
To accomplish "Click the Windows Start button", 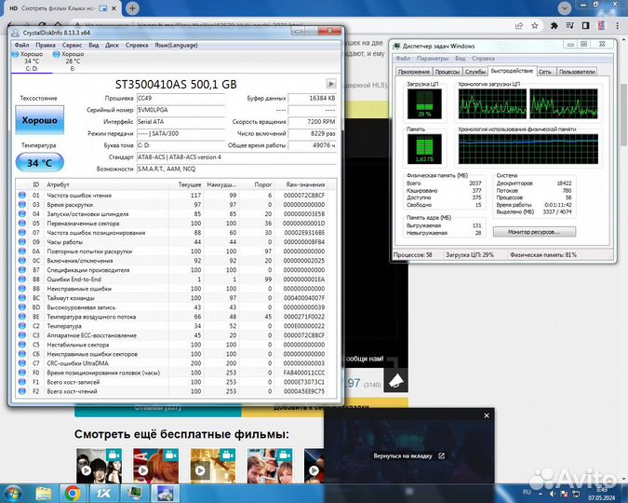I will point(15,492).
